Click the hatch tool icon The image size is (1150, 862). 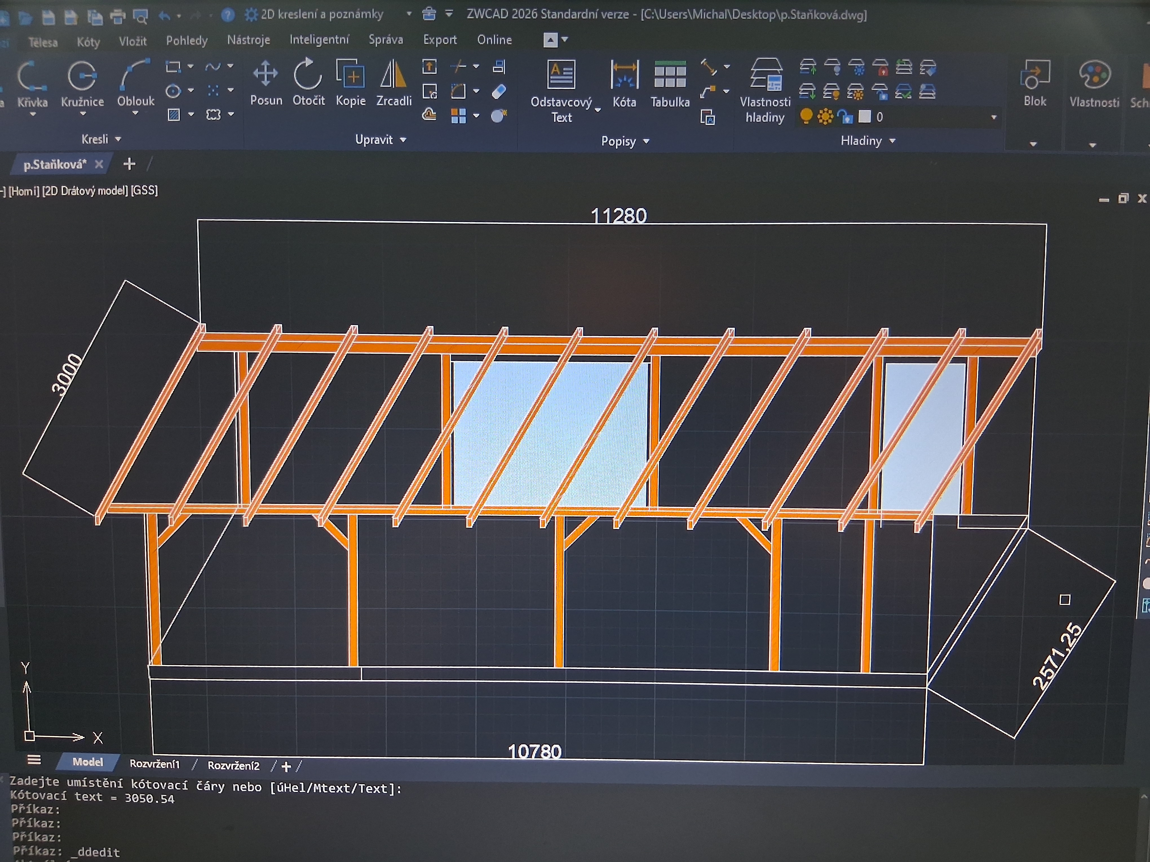[174, 114]
